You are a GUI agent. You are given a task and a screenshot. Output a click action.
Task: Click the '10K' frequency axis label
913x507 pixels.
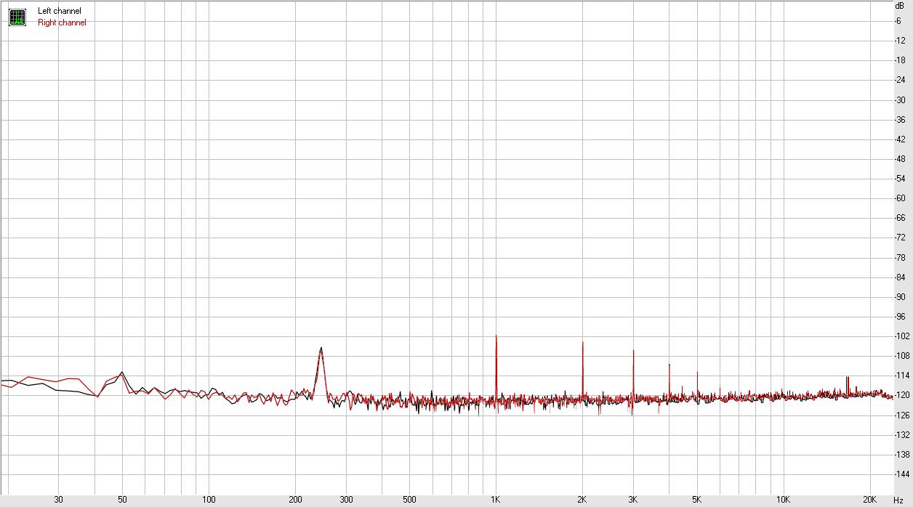(783, 500)
